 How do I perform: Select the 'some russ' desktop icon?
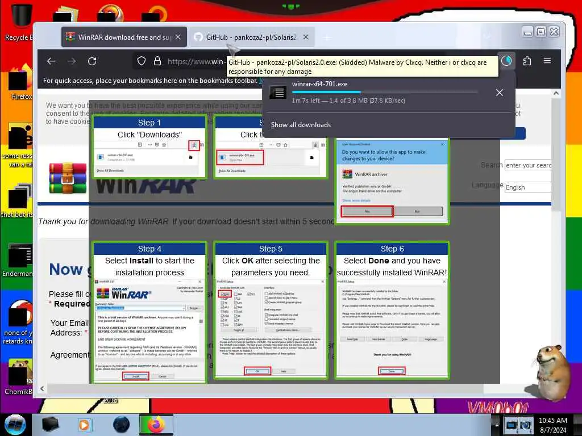[19, 145]
